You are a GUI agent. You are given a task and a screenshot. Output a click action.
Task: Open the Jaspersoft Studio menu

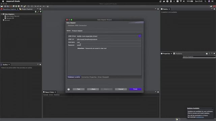(13, 1)
